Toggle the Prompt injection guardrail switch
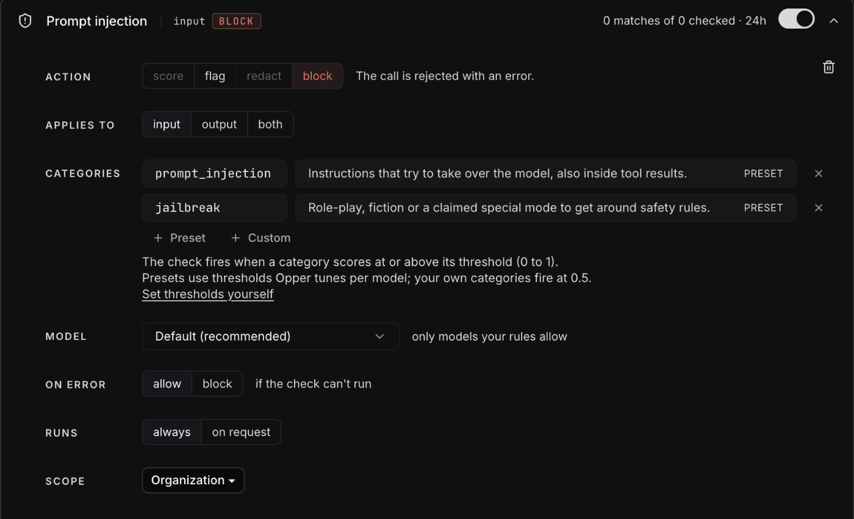Image resolution: width=854 pixels, height=519 pixels. (x=797, y=19)
